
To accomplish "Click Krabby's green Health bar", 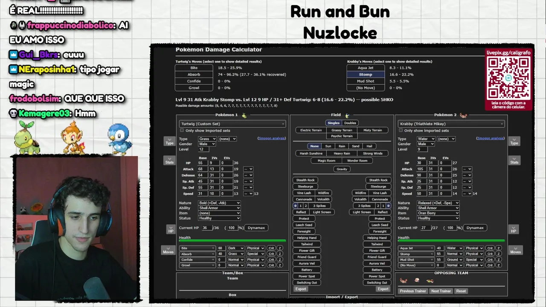I will (451, 241).
